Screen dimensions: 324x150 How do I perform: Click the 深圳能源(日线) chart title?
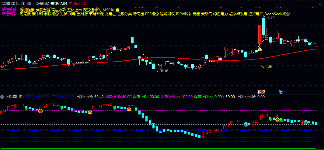[x=13, y=4]
